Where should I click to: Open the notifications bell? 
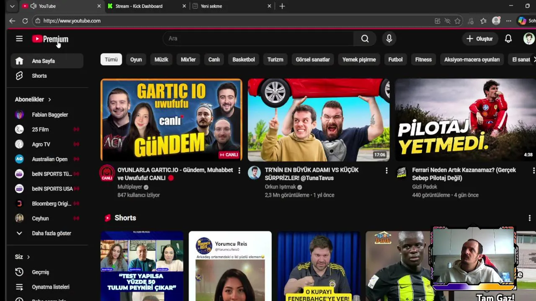508,38
